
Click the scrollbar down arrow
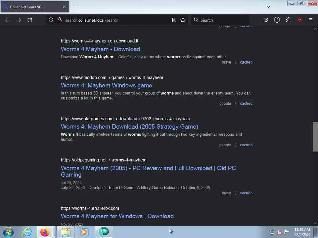point(315,223)
